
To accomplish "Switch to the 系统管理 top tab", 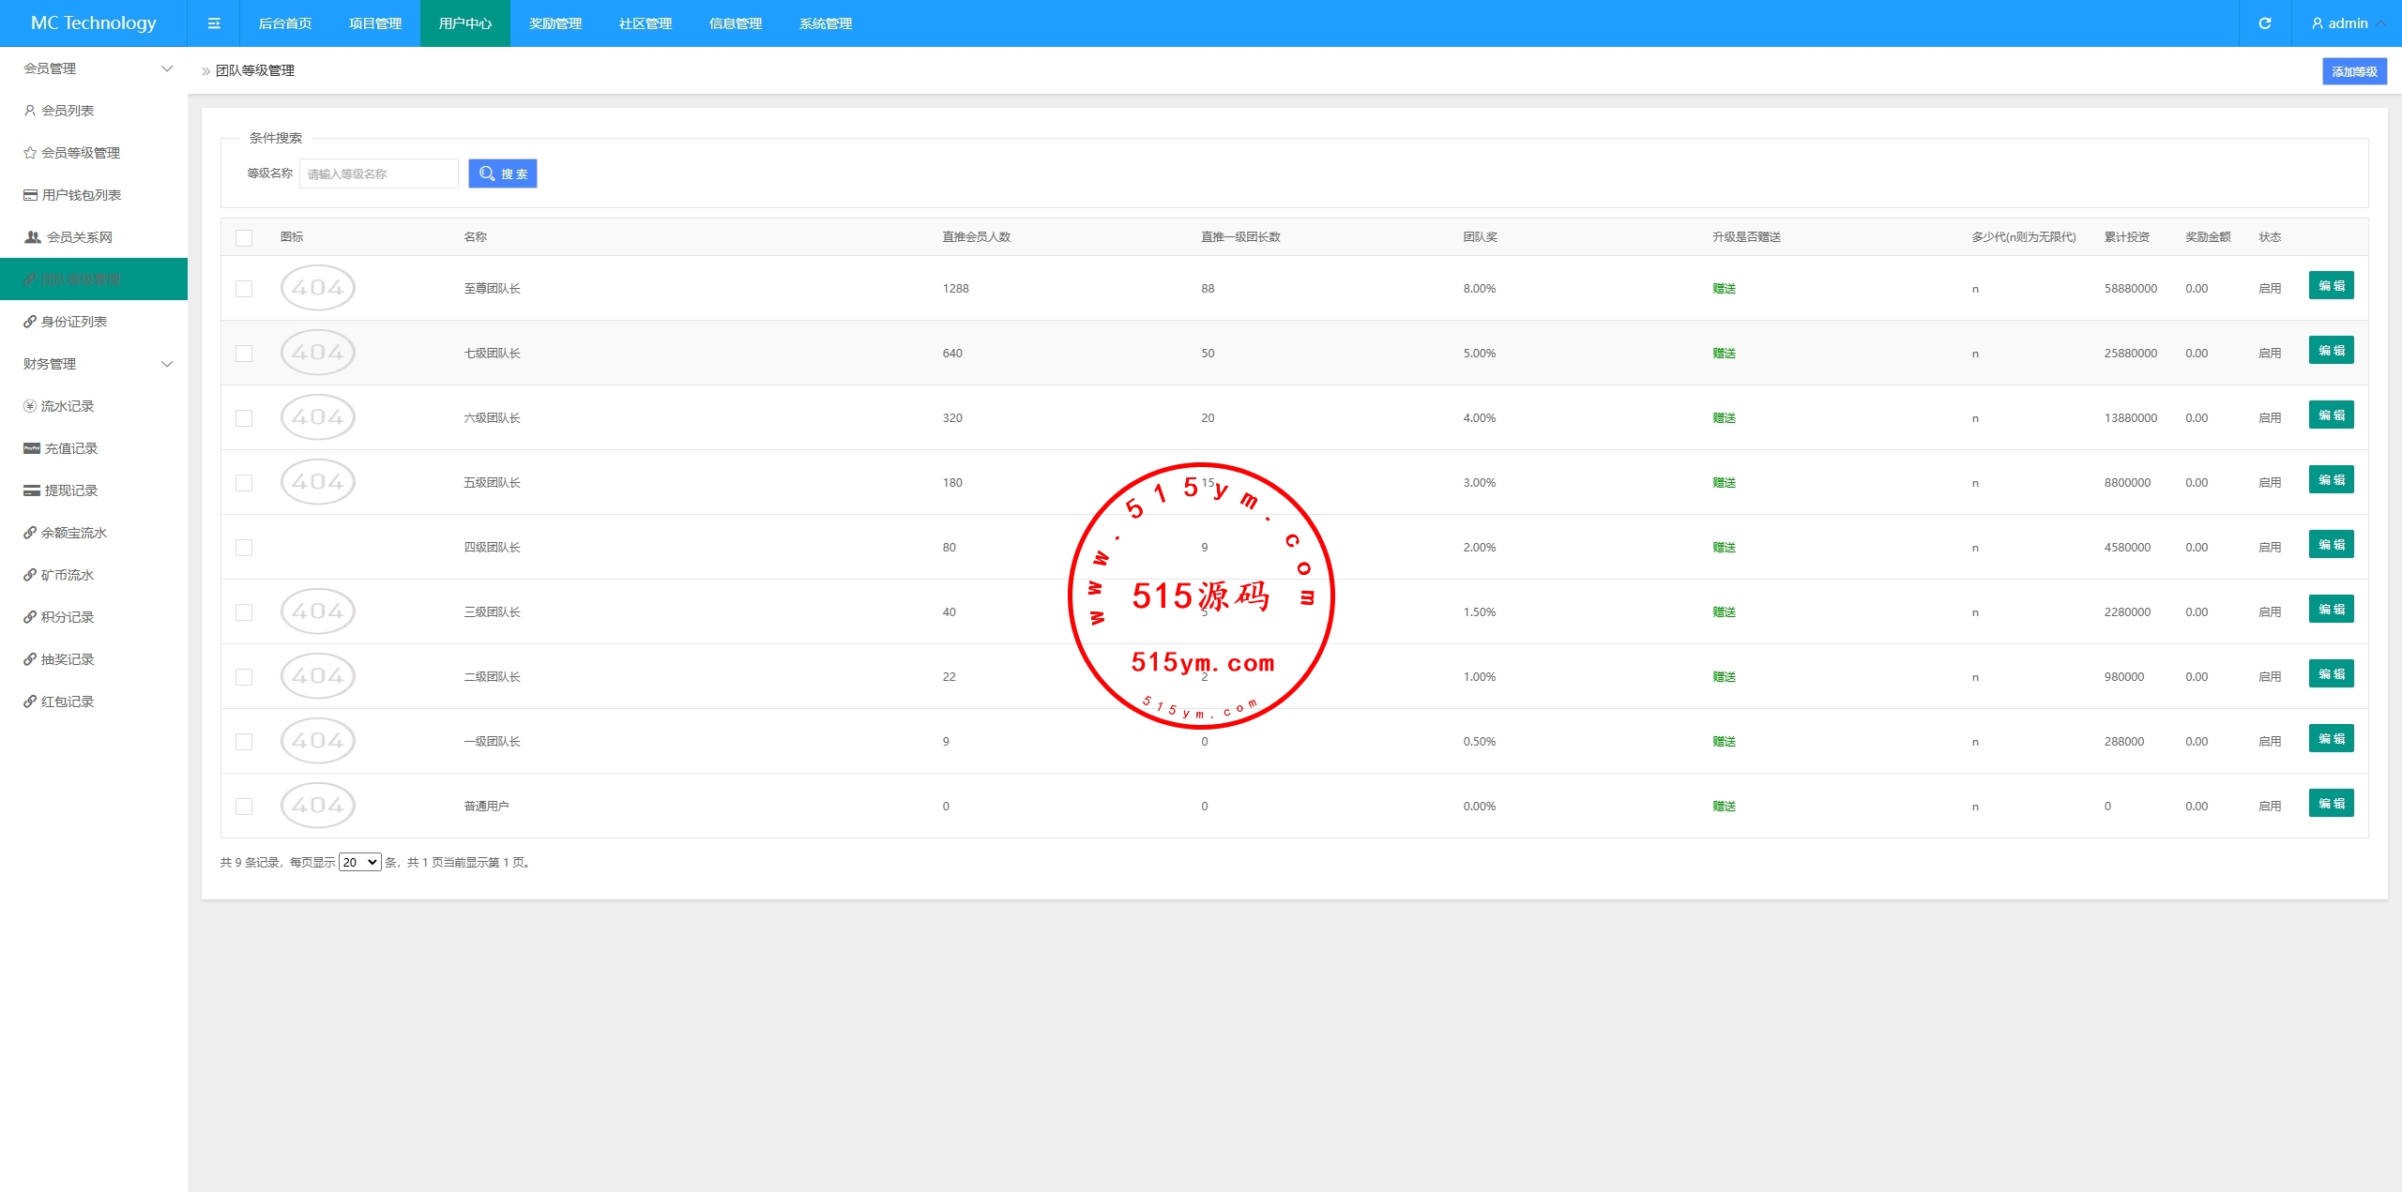I will point(826,23).
